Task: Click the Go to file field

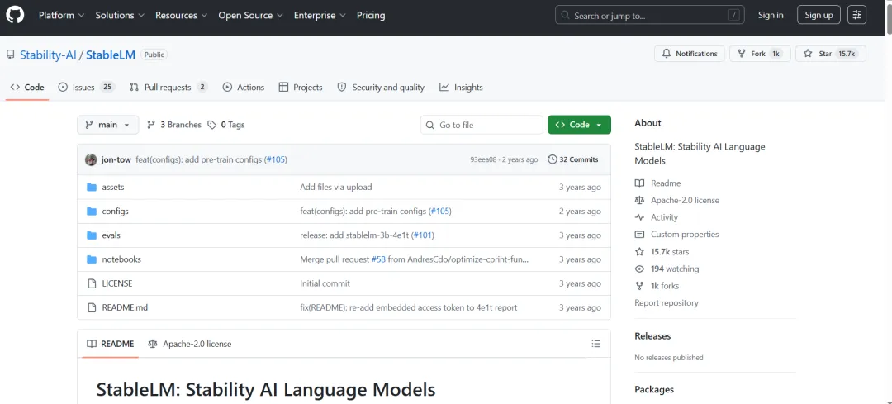Action: pos(482,125)
